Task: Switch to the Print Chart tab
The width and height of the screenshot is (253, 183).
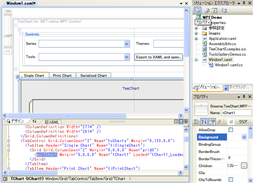Action: click(62, 76)
